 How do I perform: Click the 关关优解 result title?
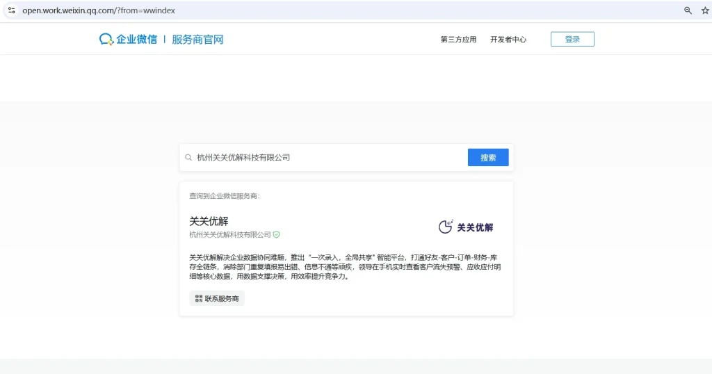209,221
